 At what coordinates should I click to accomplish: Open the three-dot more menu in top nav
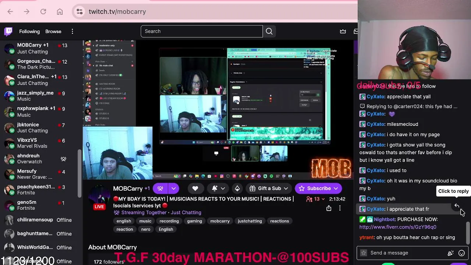point(72,31)
